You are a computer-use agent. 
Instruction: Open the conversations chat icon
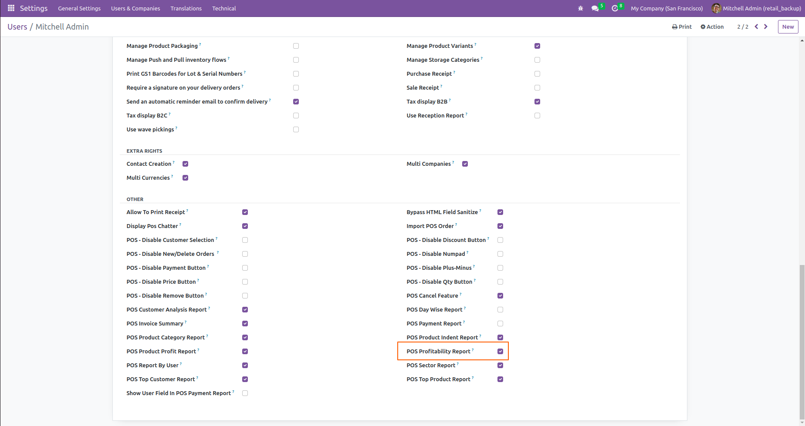click(595, 8)
